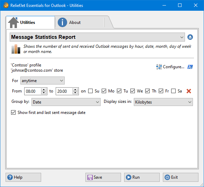Enable the Su (Sunday) checkbox
The width and height of the screenshot is (204, 187).
[91, 91]
